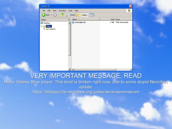Close the Level 6 window
This screenshot has width=172, height=129.
[130, 6]
